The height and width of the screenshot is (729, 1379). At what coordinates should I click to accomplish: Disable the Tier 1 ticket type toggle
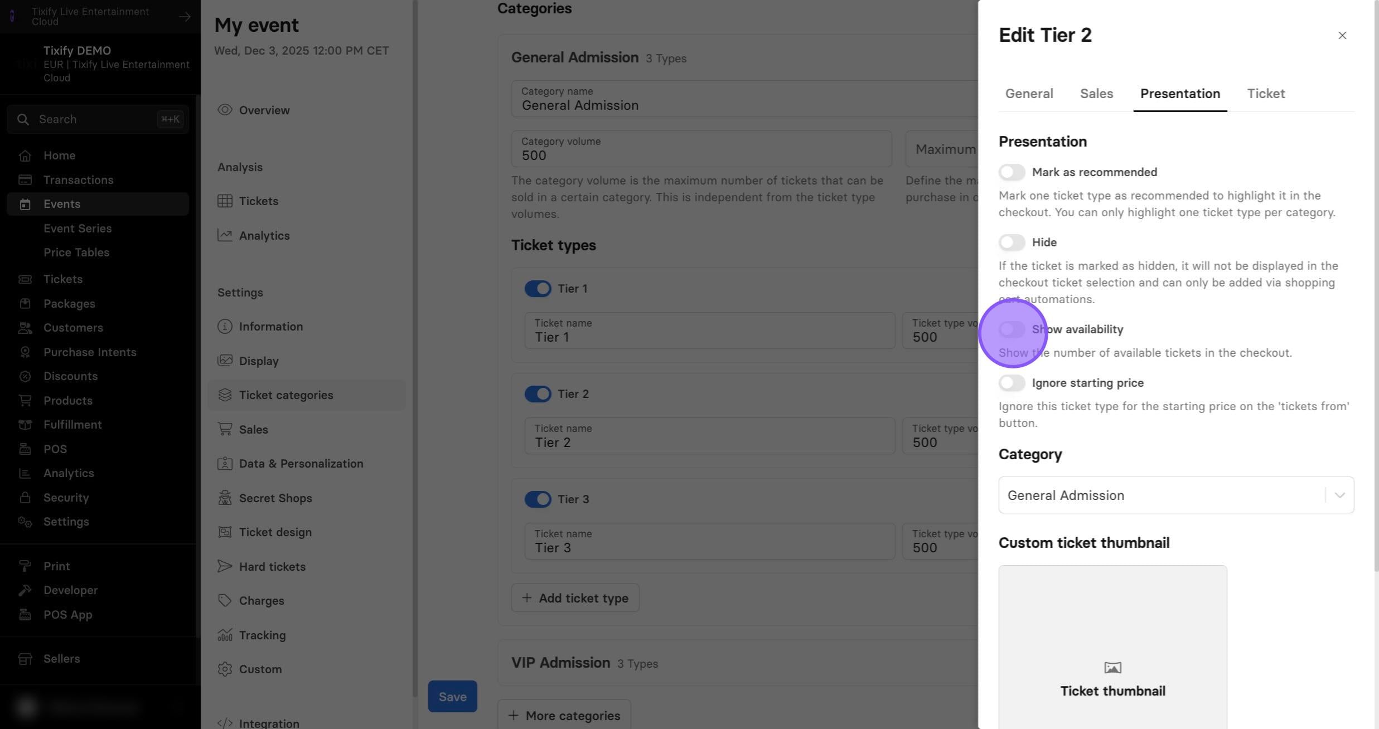538,289
